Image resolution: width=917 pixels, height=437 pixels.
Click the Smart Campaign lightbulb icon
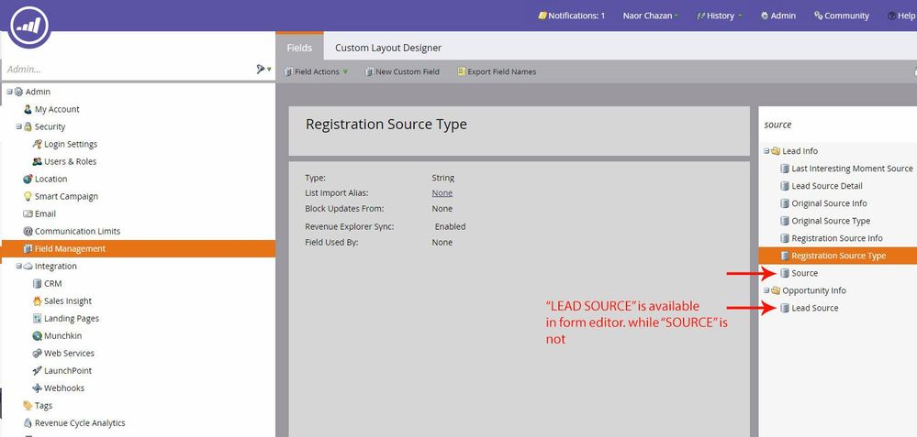(x=28, y=197)
